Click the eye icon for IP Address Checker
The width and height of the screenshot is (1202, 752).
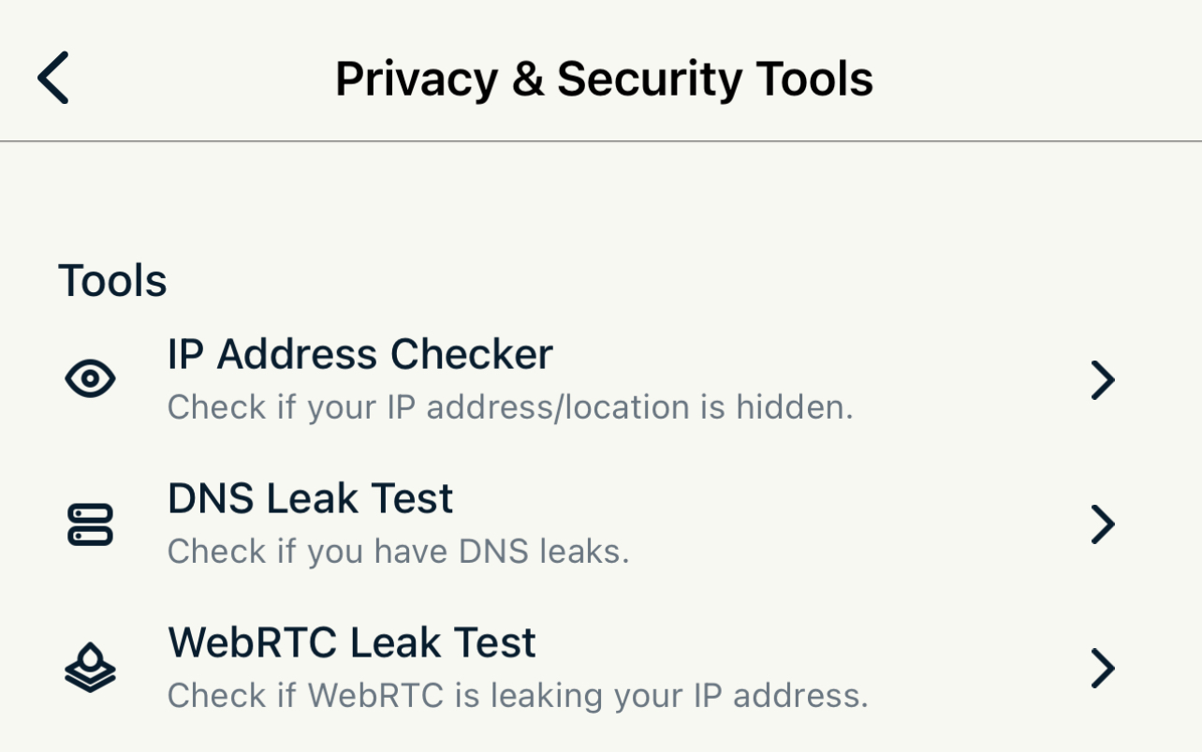point(91,379)
